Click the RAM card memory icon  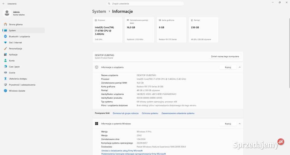click(128, 20)
